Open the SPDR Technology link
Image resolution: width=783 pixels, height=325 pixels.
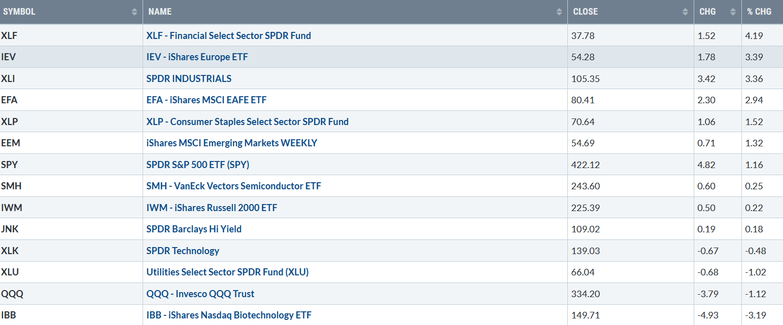click(x=183, y=251)
